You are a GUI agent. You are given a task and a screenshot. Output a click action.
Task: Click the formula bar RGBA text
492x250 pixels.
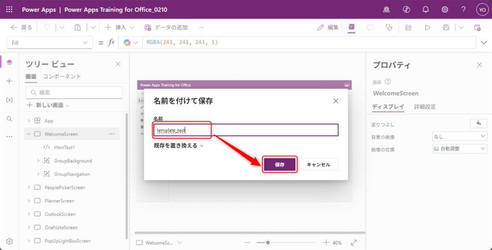[x=182, y=42]
